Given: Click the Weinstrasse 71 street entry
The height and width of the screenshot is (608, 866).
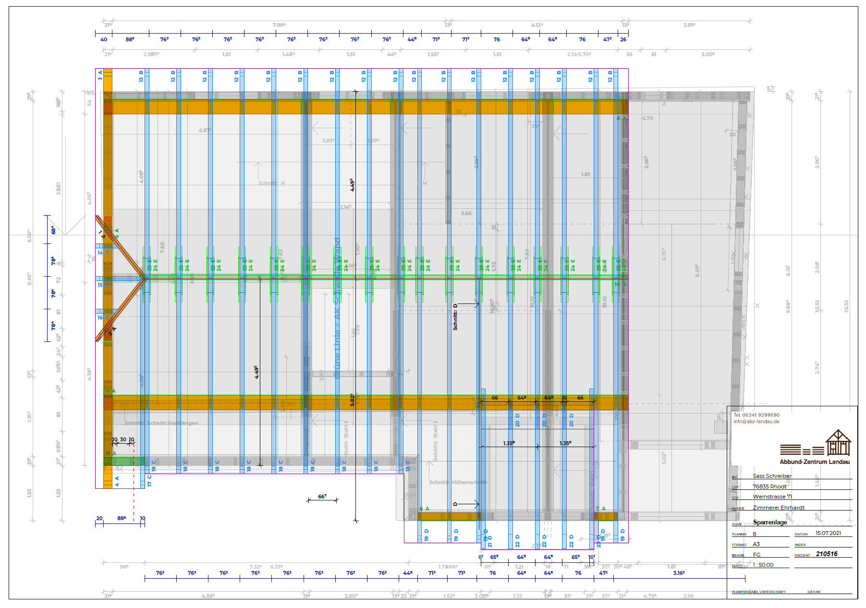Looking at the screenshot, I should click(x=772, y=497).
